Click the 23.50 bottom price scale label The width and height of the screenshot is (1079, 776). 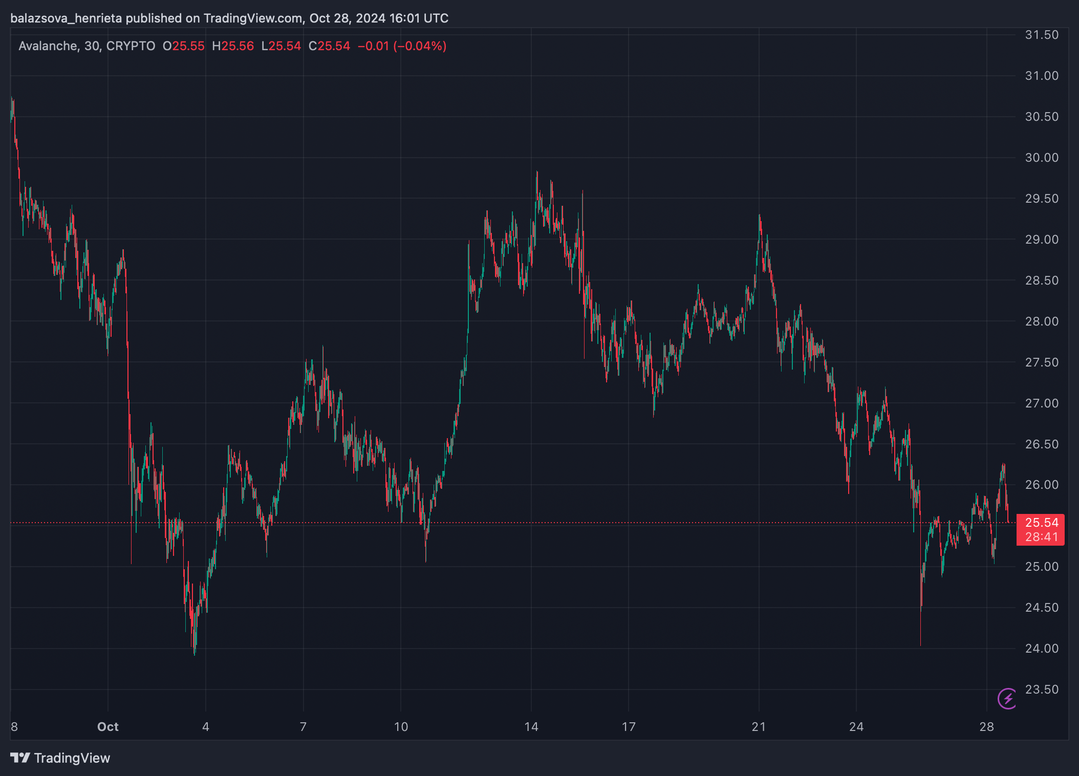(x=1041, y=689)
